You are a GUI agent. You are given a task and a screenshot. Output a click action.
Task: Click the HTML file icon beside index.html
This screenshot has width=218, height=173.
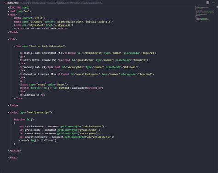pyautogui.click(x=6, y=3)
